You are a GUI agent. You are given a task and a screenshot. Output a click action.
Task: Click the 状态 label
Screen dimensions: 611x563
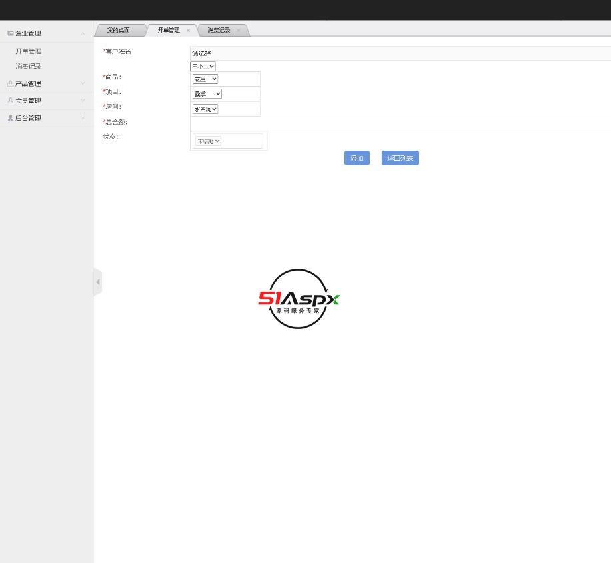coord(111,137)
